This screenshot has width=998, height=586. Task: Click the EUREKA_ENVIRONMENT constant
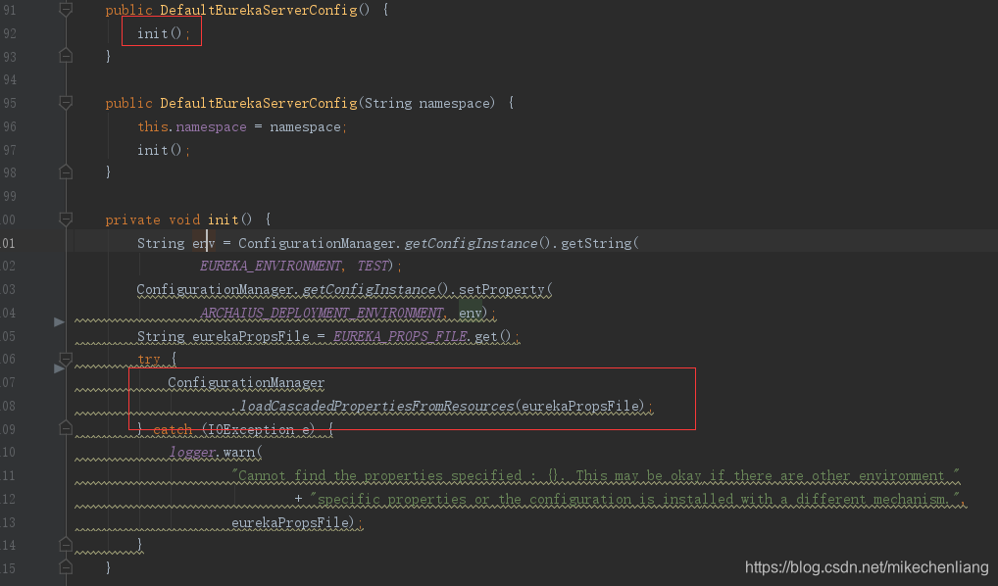tap(271, 266)
